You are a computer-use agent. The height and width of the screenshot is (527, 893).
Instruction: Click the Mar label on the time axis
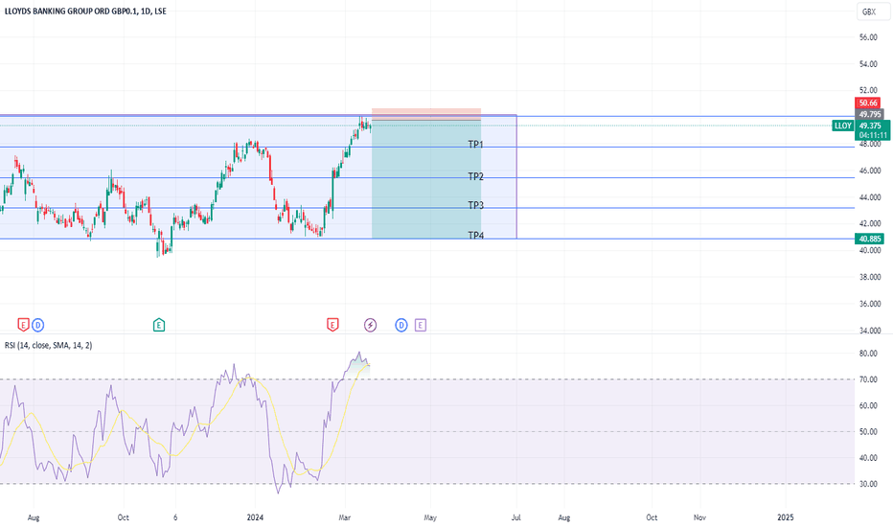pyautogui.click(x=345, y=517)
